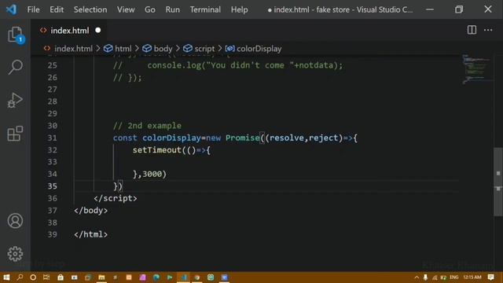Open the View menu
This screenshot has width=503, height=283.
126,9
